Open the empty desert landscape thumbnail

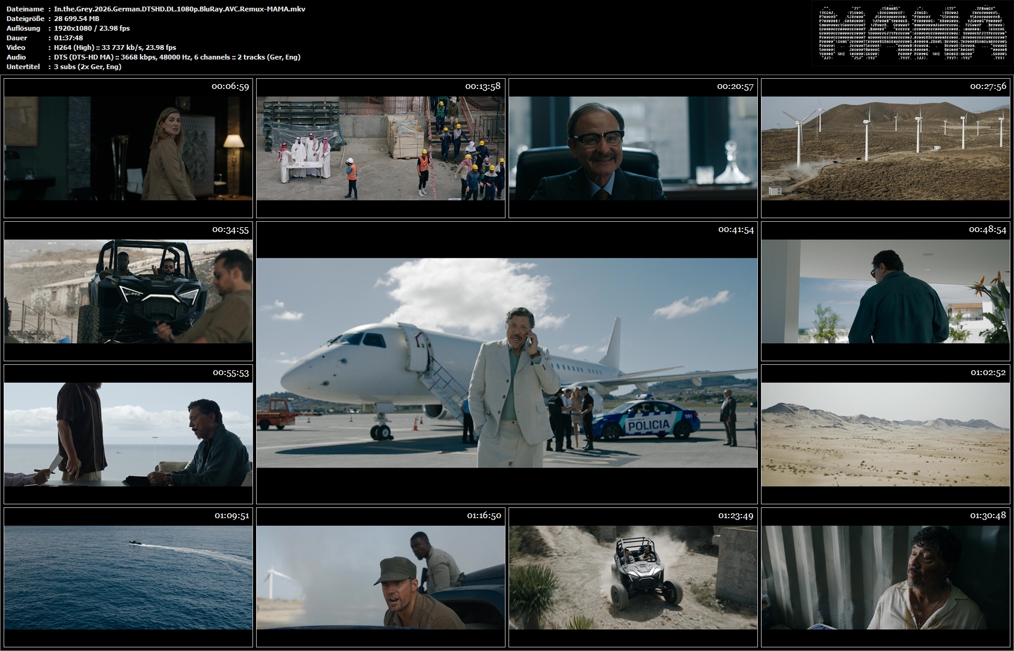885,435
